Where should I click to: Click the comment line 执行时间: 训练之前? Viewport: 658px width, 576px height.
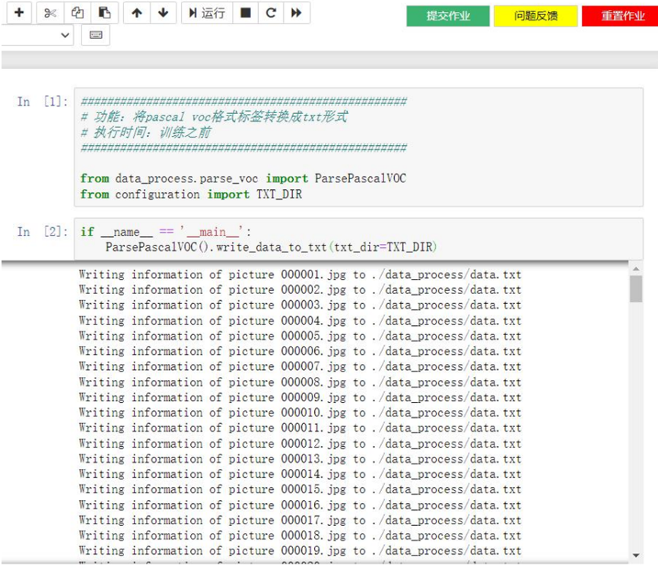point(146,132)
